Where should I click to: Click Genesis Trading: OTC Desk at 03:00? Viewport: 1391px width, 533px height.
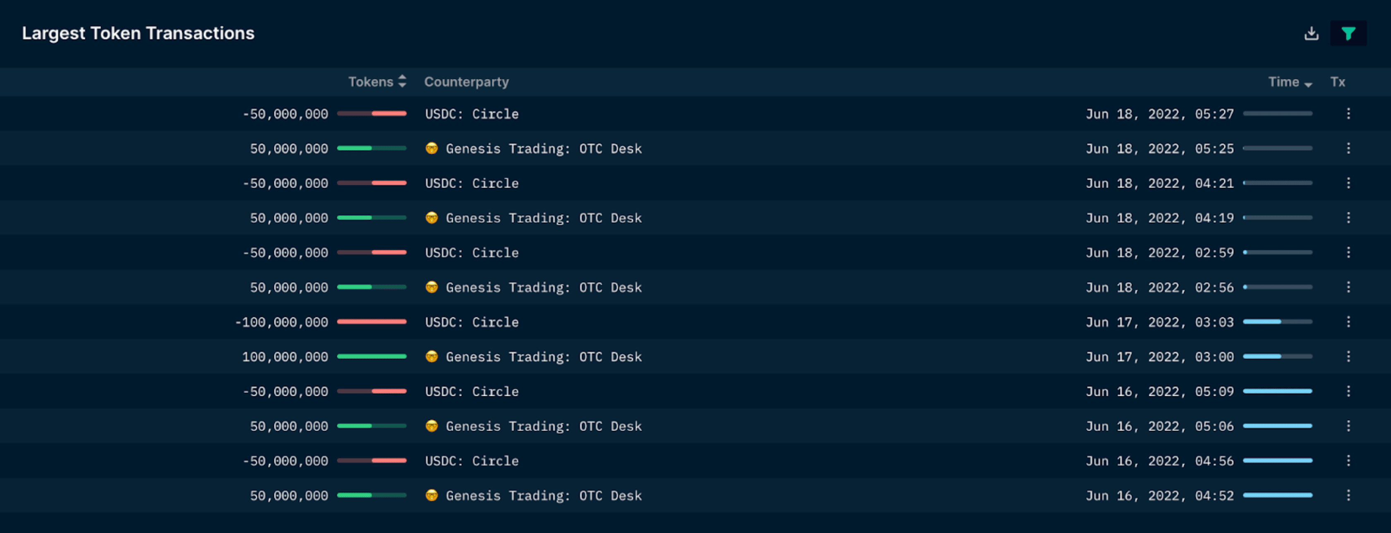[543, 357]
